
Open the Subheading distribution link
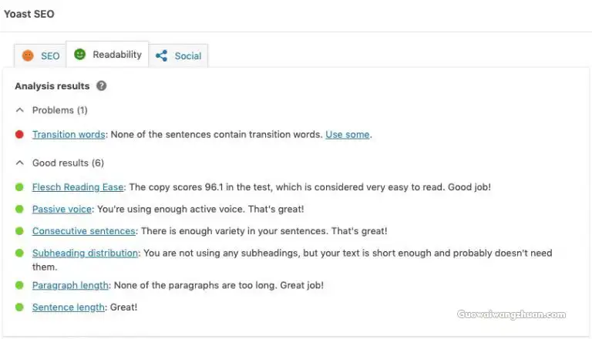point(85,253)
